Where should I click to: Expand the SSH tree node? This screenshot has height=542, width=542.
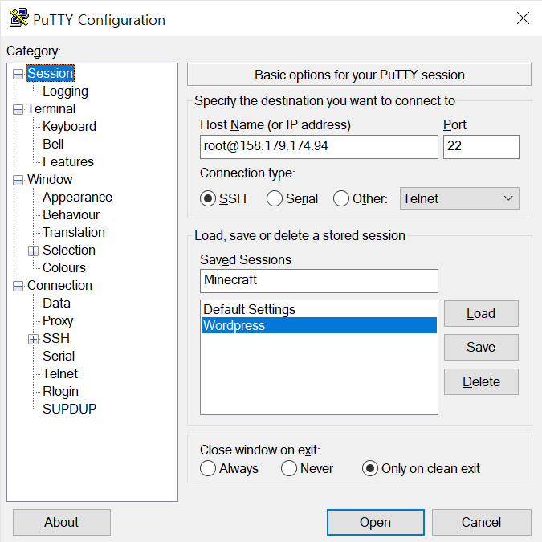(x=33, y=339)
